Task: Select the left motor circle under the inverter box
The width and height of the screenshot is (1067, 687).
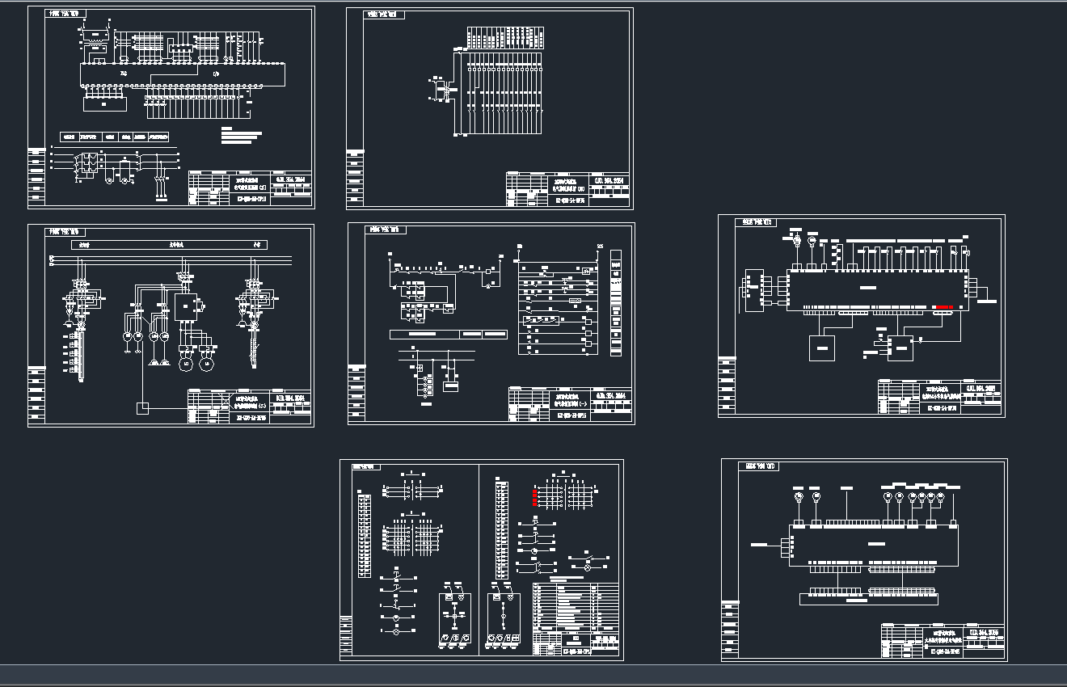Action: point(185,364)
